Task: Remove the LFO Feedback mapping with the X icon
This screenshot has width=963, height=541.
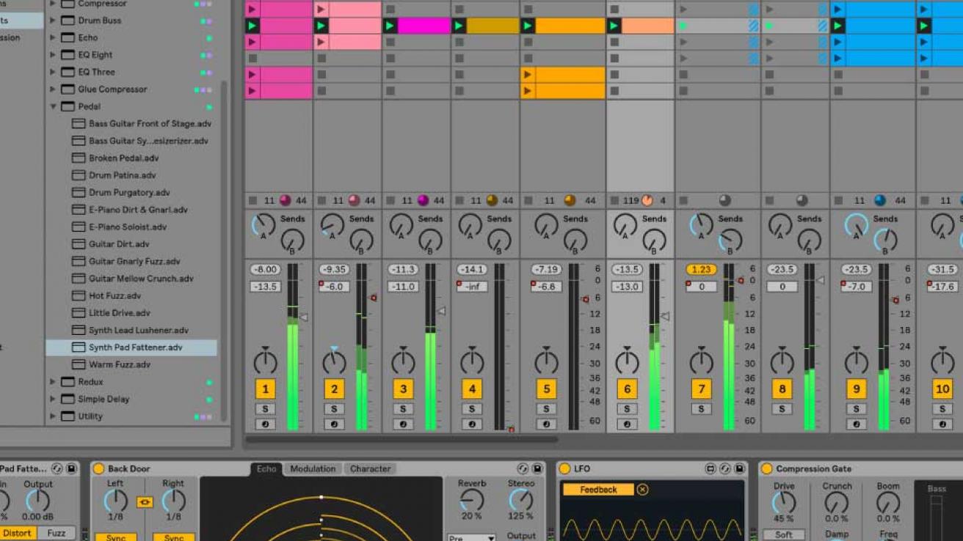Action: pos(642,490)
